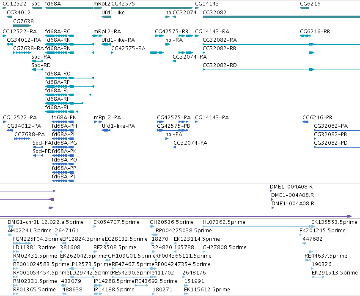Select the Sod-RD transcript label
360x296 pixels.
coord(41,65)
